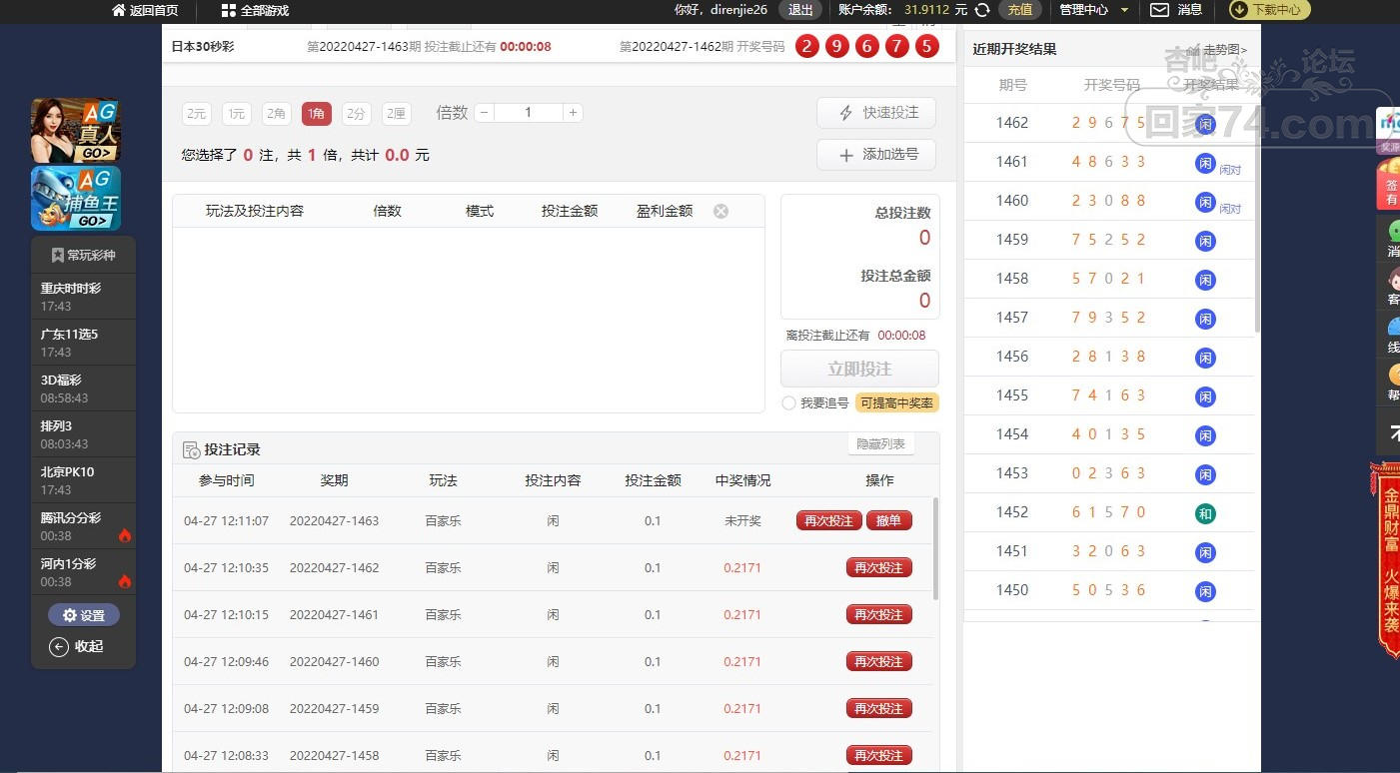Click the last red result ball 5
The height and width of the screenshot is (773, 1400).
click(x=927, y=46)
